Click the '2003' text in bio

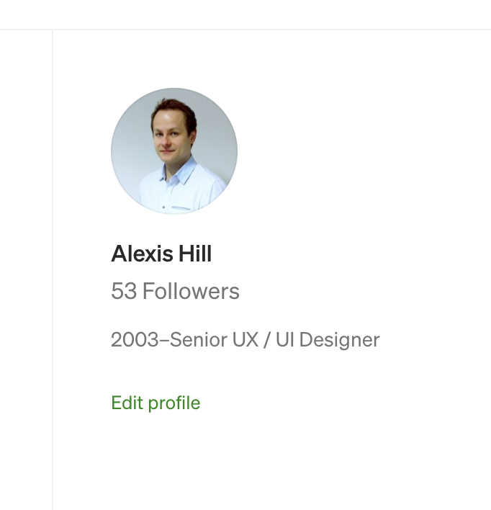point(134,339)
